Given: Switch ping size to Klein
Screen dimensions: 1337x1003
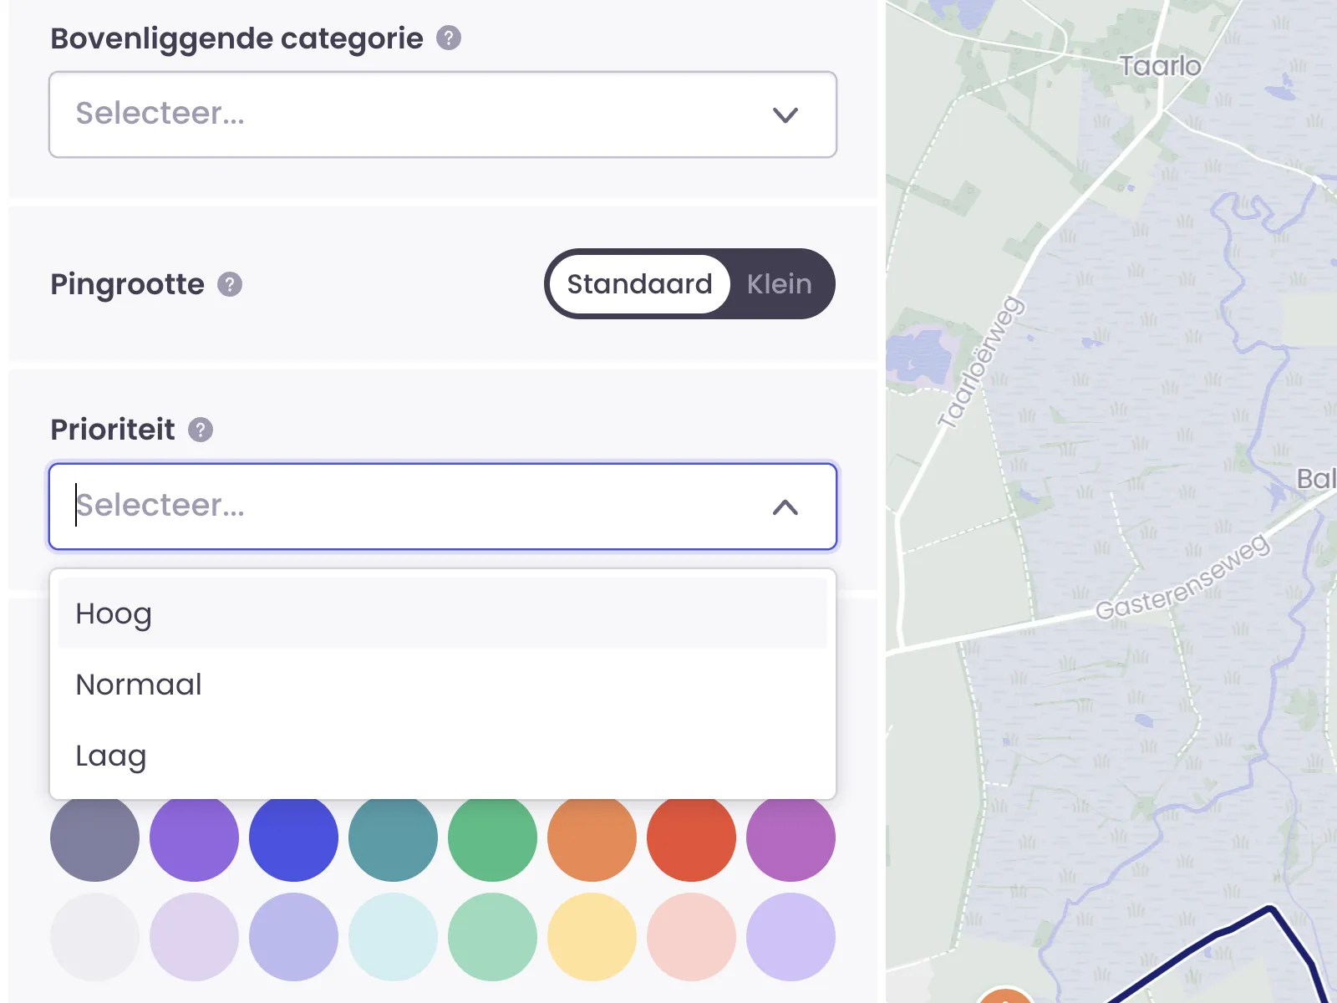Looking at the screenshot, I should point(779,284).
